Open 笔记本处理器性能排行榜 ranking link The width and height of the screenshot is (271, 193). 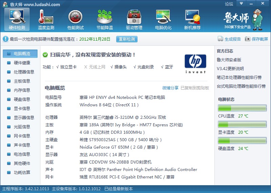pyautogui.click(x=239, y=78)
